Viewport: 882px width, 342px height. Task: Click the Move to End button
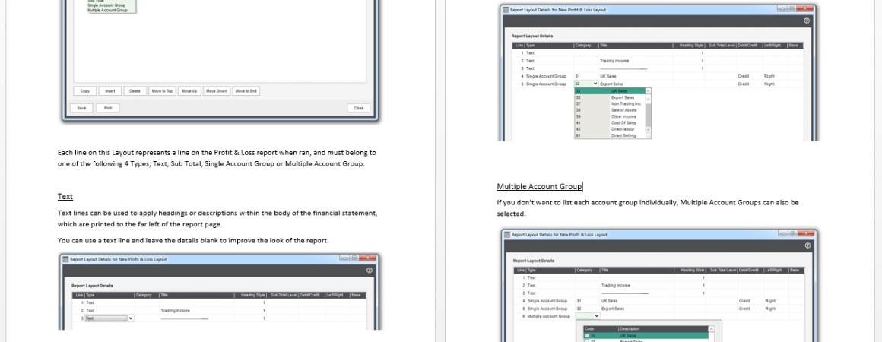coord(246,90)
